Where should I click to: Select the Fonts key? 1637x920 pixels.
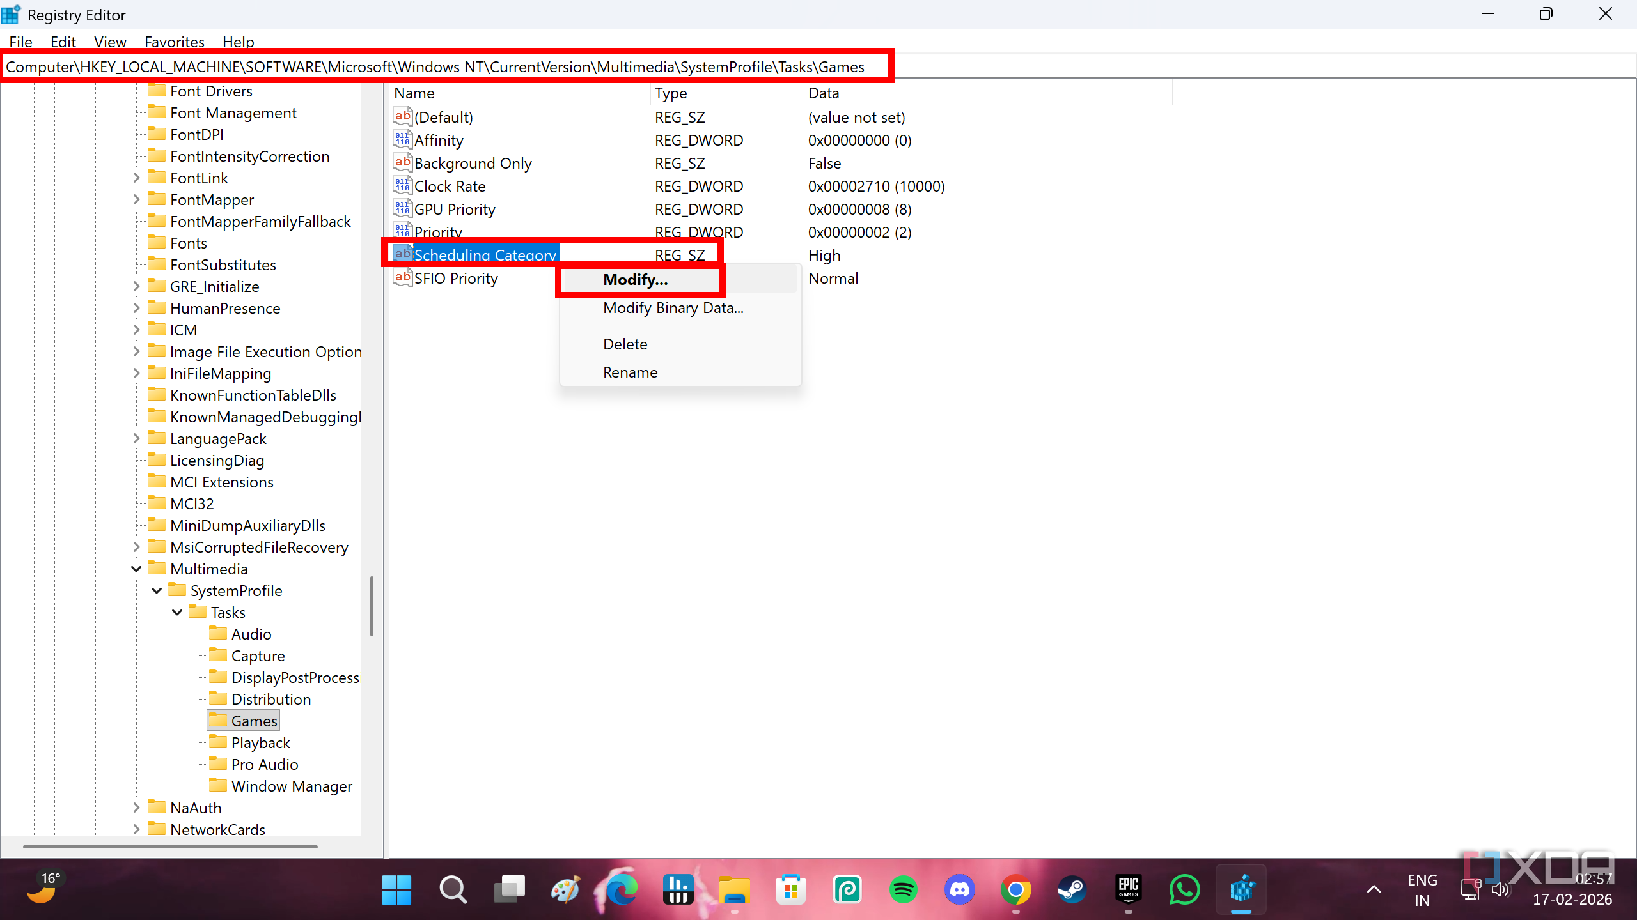click(189, 243)
